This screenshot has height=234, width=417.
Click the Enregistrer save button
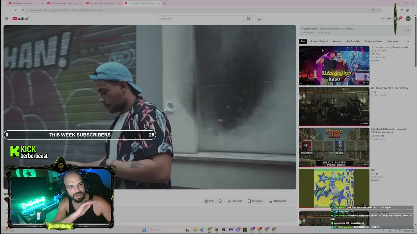(255, 201)
